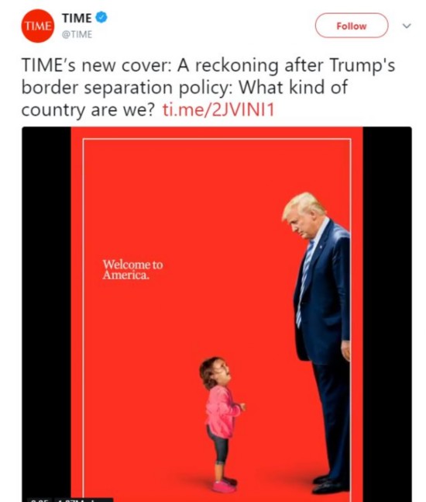The image size is (426, 502).
Task: Open the @TIME handle profile
Action: coord(77,34)
